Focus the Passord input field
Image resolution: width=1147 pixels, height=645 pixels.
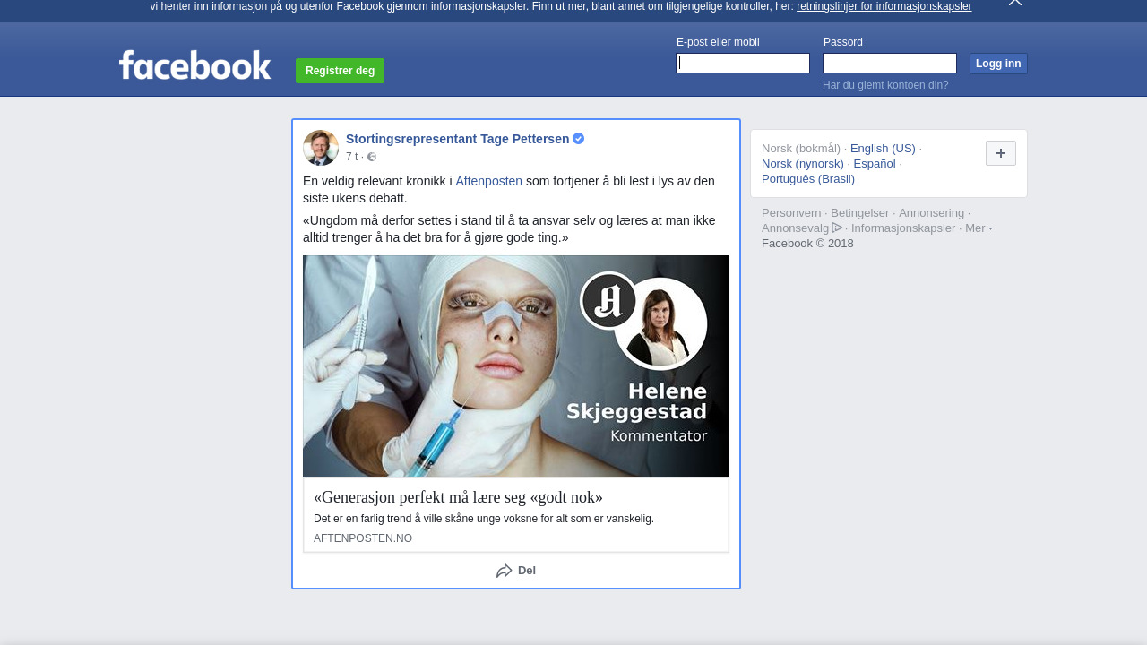pos(889,63)
